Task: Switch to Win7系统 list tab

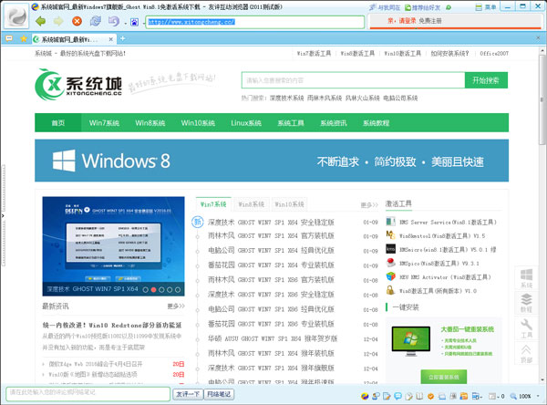Action: (213, 204)
